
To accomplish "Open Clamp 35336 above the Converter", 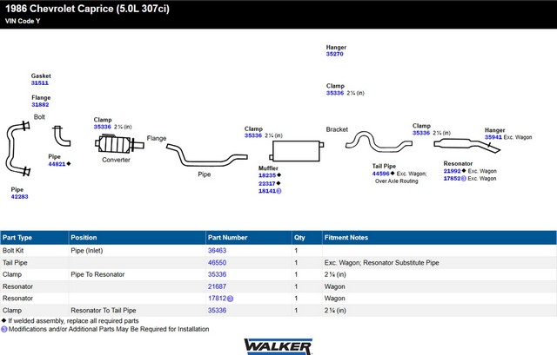I will pos(103,127).
